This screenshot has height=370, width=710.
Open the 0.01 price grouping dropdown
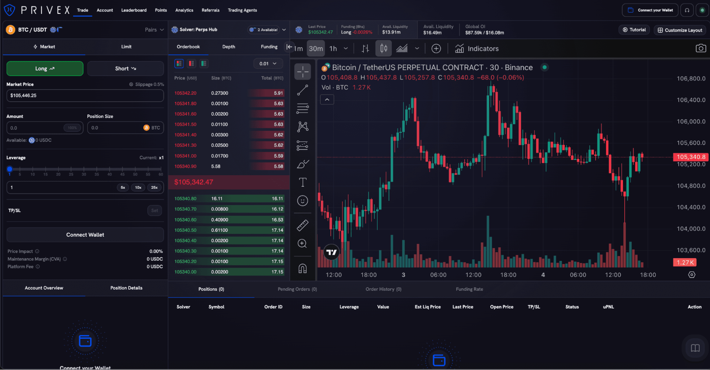(268, 64)
